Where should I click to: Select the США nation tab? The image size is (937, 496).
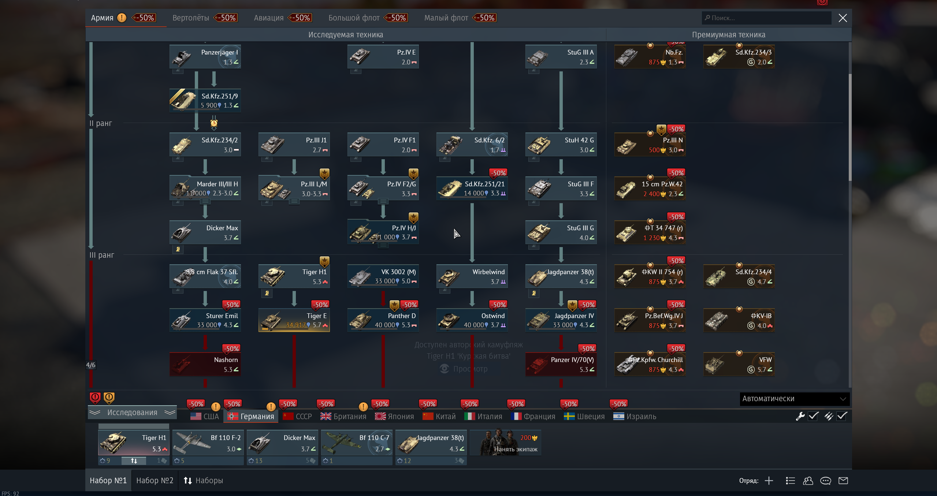[x=204, y=417]
